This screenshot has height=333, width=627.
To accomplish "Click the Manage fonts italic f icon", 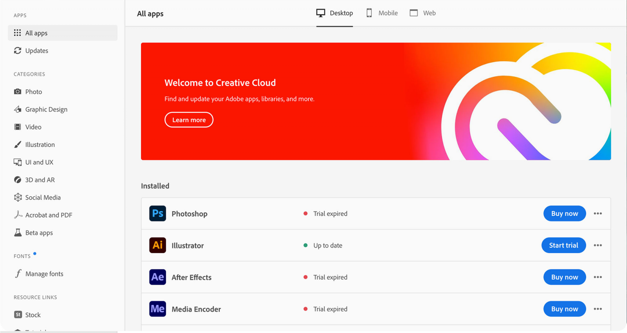I will tap(18, 273).
